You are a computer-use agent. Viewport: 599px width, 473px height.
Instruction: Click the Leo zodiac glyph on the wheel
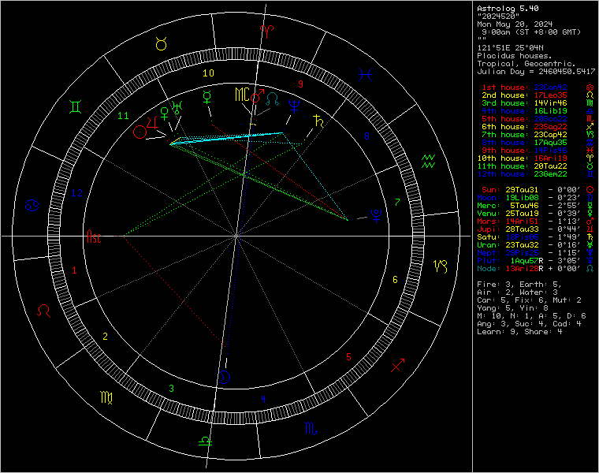coord(44,311)
